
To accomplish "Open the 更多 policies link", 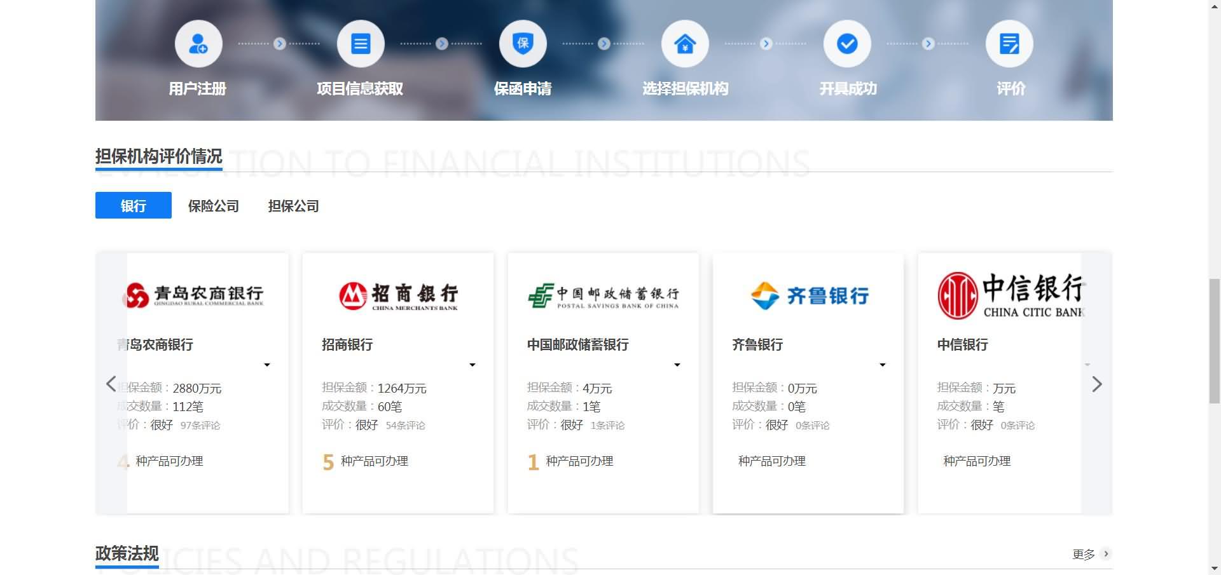I will (x=1084, y=554).
